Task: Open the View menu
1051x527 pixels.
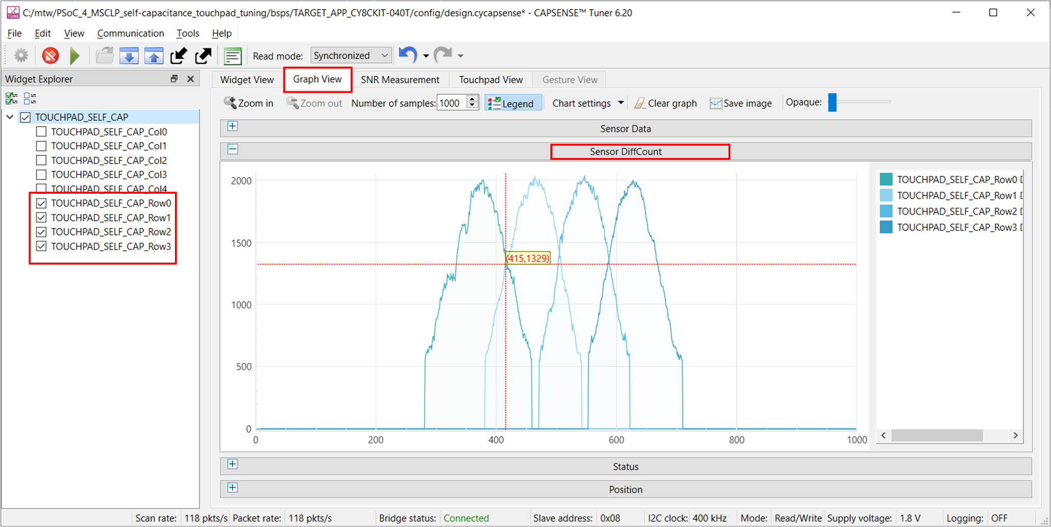Action: point(74,33)
